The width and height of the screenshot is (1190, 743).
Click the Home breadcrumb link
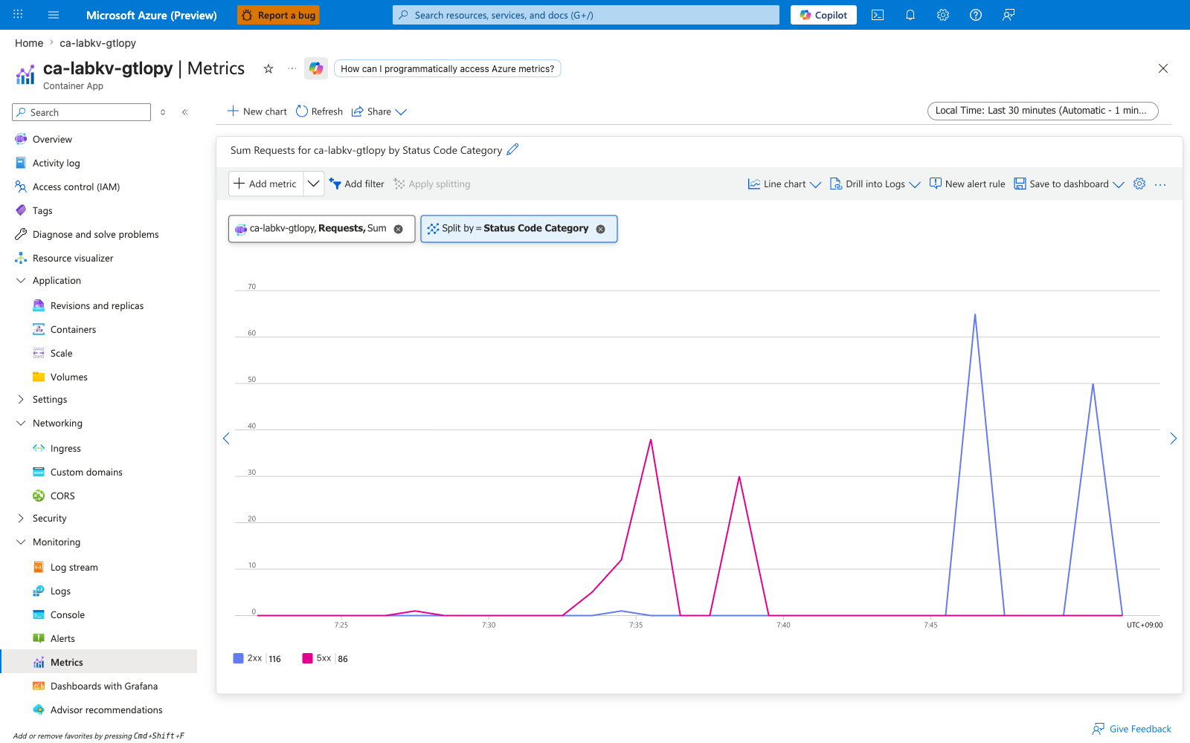pos(29,43)
